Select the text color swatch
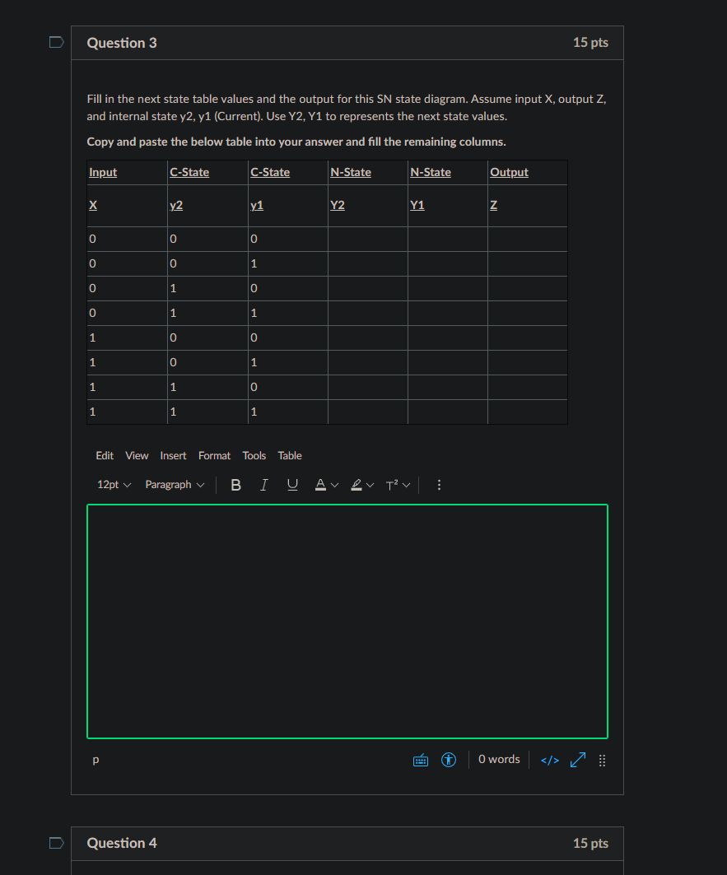The width and height of the screenshot is (727, 875). (x=320, y=484)
